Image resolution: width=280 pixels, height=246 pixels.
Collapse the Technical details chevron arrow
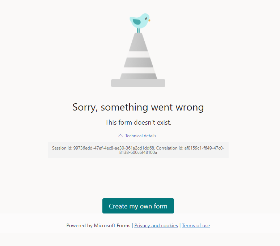(120, 136)
